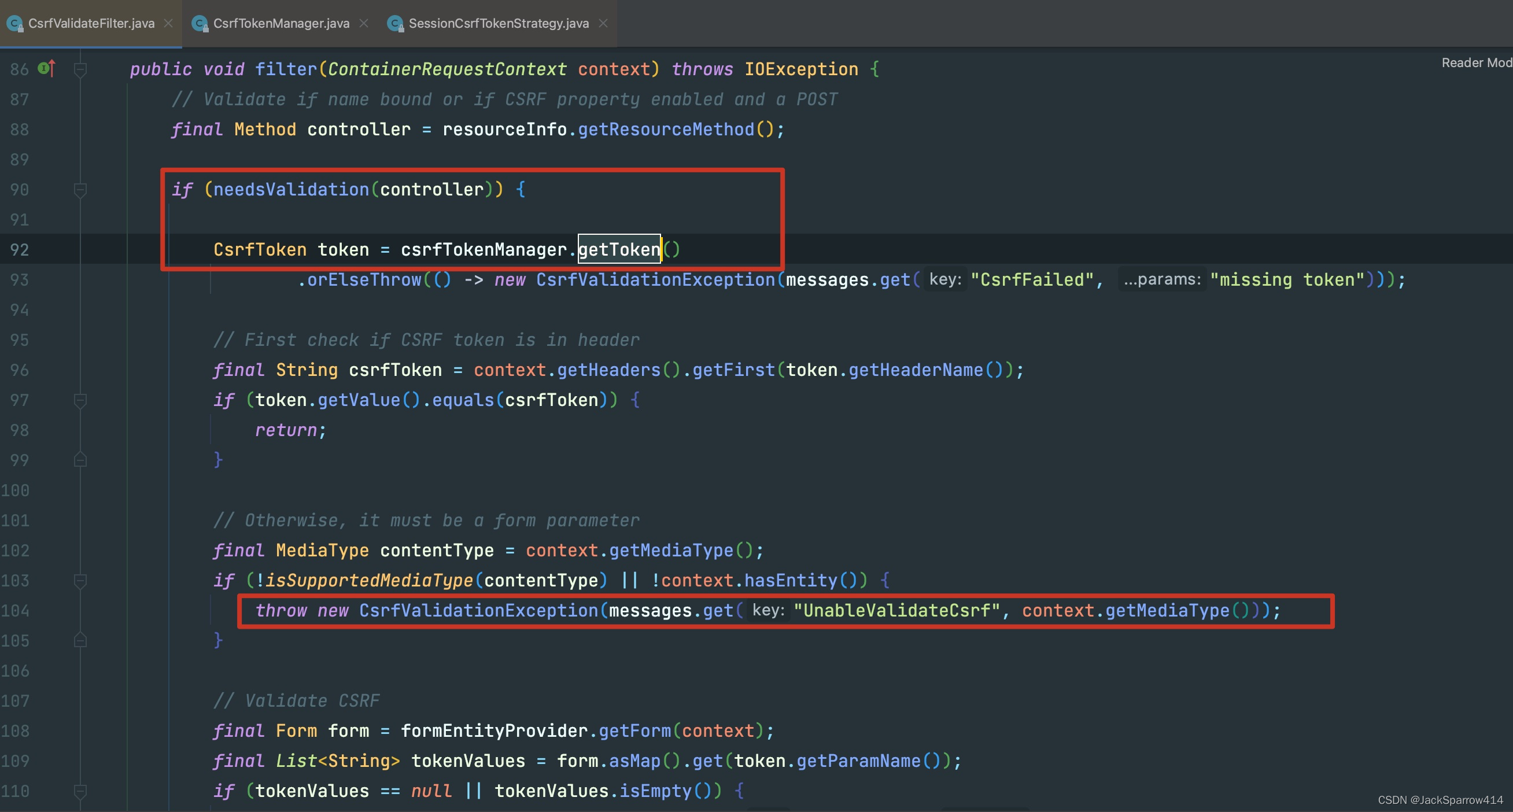Click line number 104 in the gutter
Viewport: 1513px width, 812px height.
coord(15,611)
